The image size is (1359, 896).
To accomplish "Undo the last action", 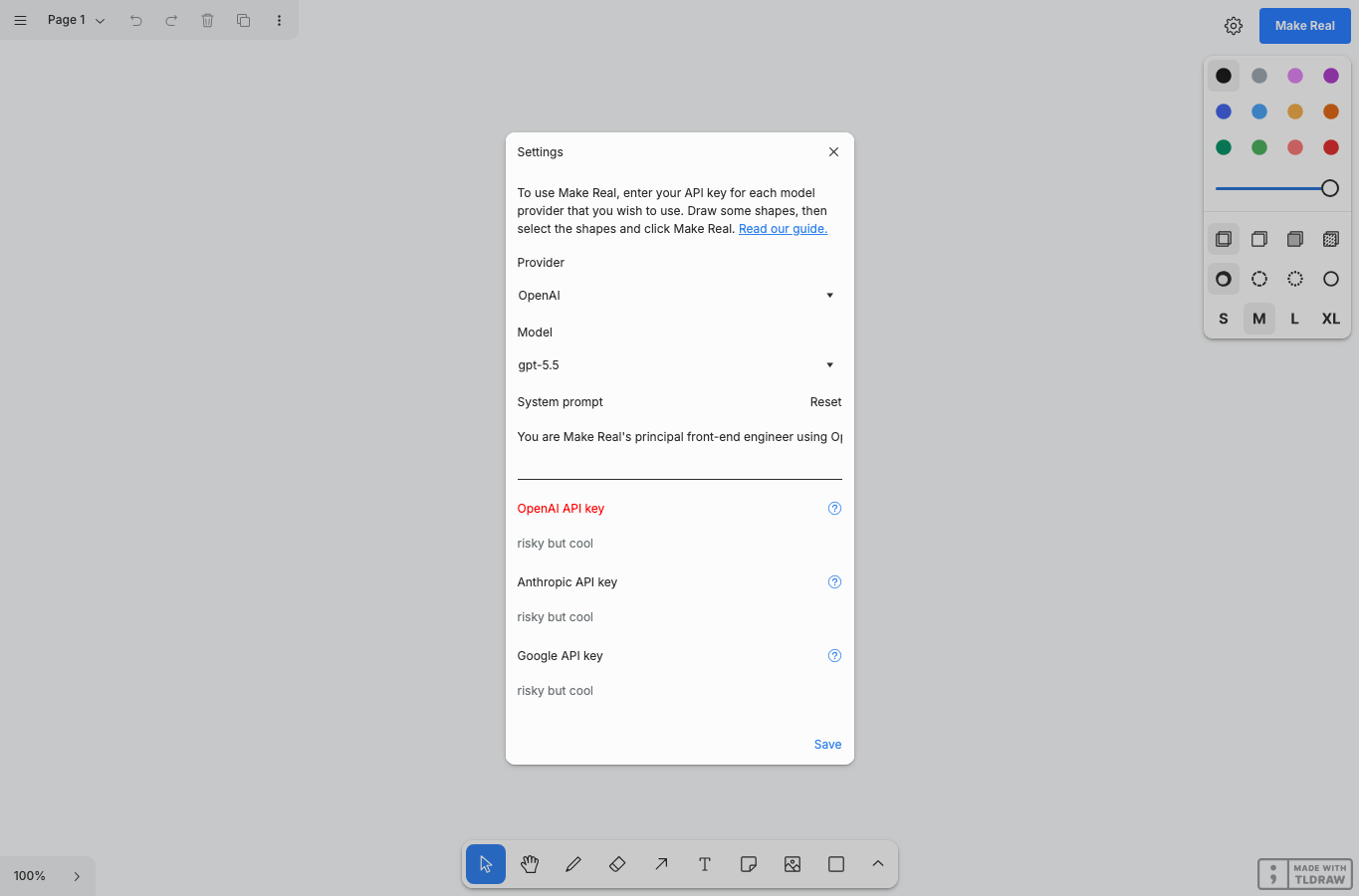I will click(136, 20).
